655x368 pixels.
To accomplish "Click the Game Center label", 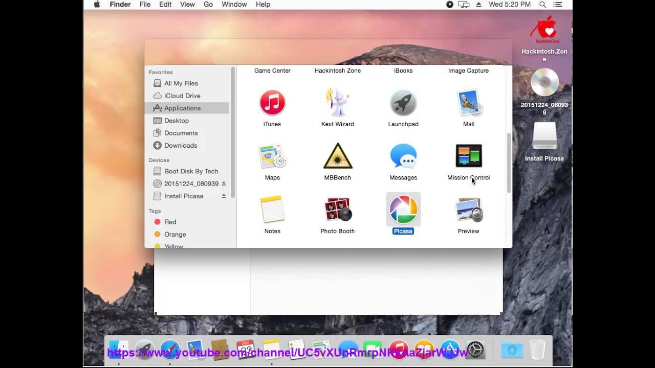I will click(x=272, y=71).
